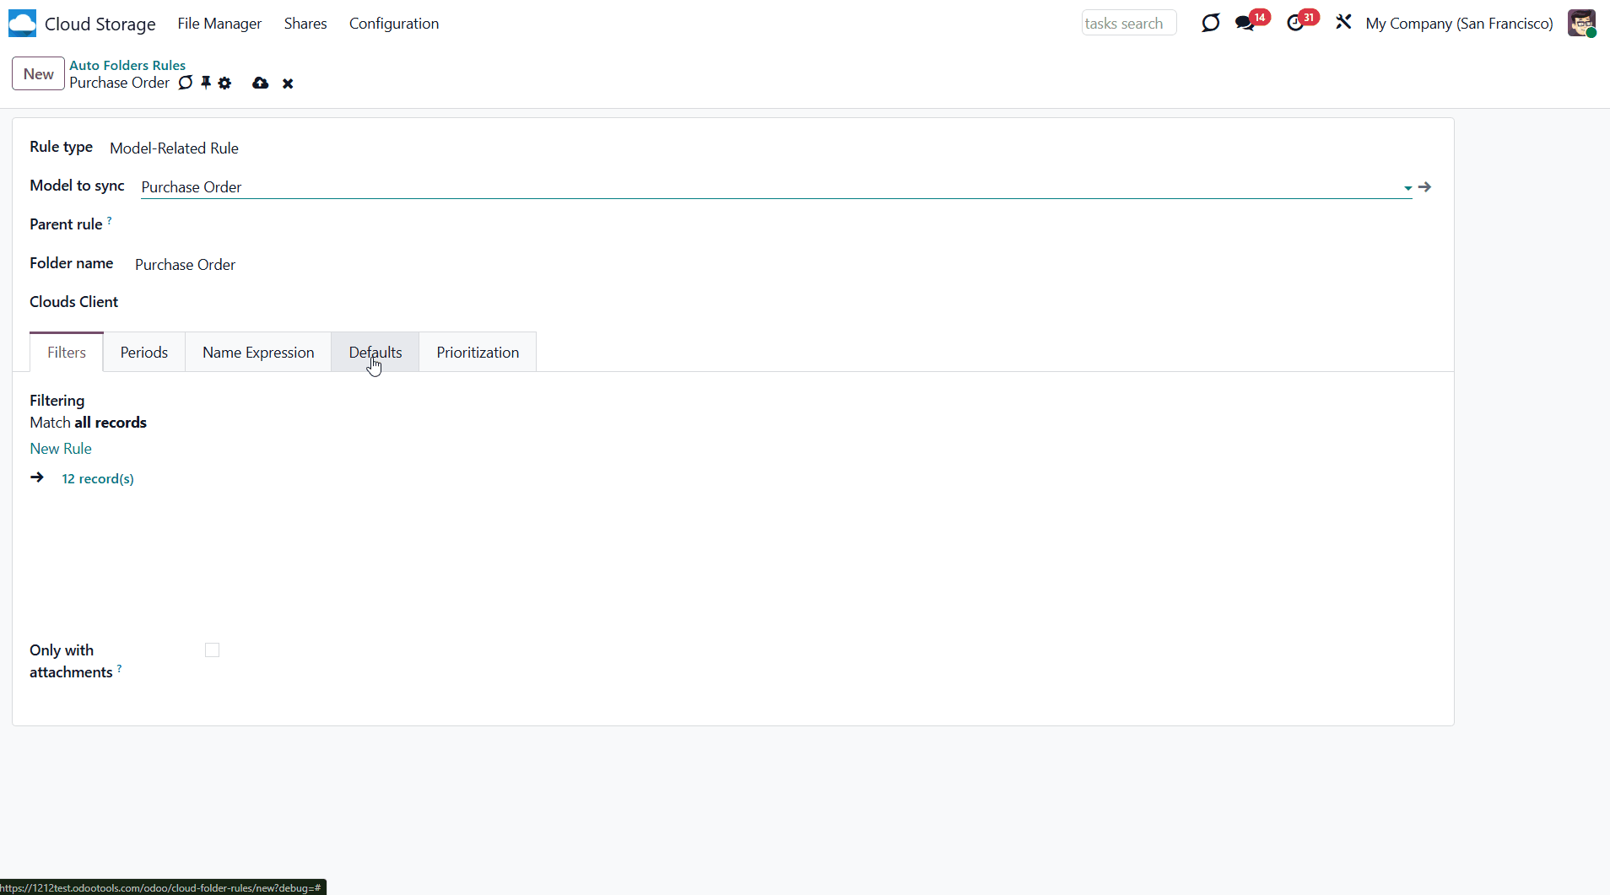Click the discard changes X icon
Viewport: 1610px width, 895px height.
tap(288, 84)
